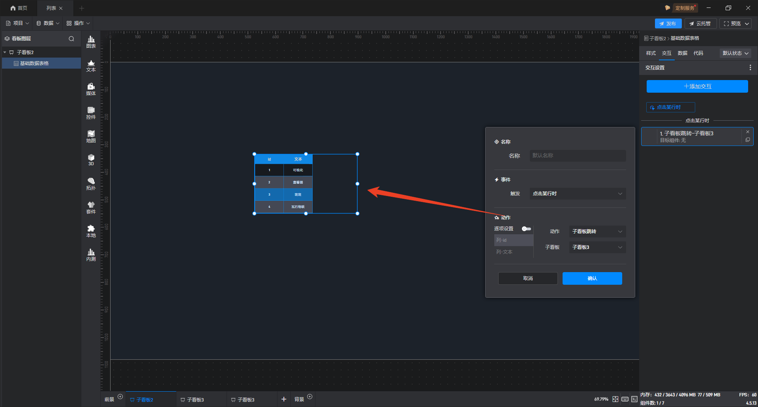Open the 图表 chart components panel

pos(91,41)
